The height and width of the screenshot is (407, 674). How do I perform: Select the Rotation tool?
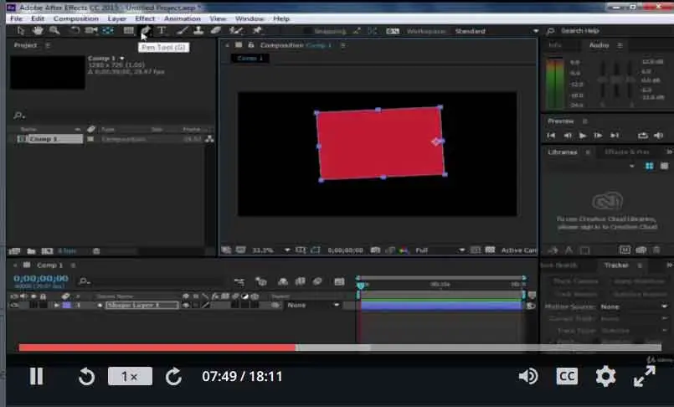(75, 30)
